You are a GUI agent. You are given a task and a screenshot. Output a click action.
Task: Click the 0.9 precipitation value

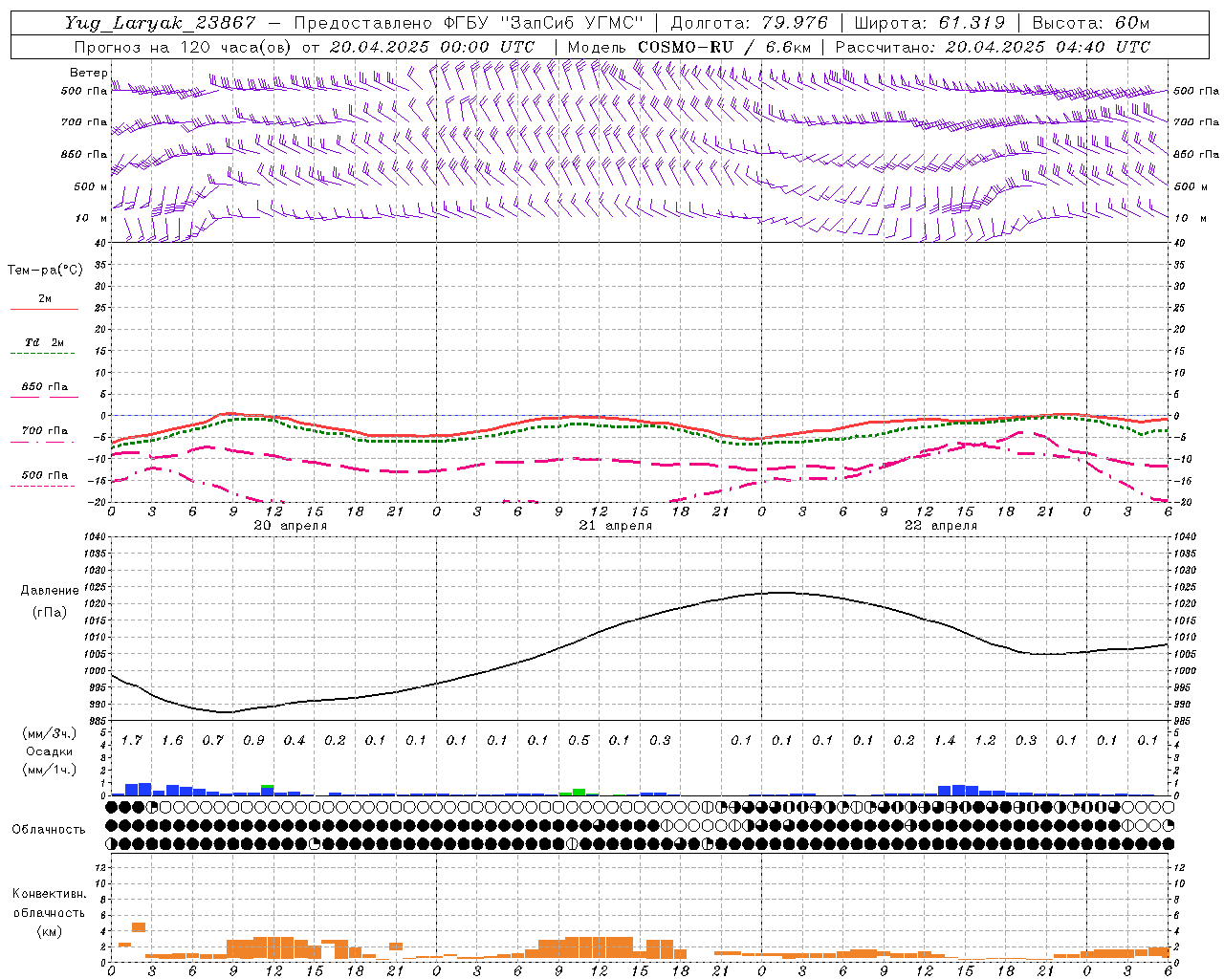tap(253, 741)
